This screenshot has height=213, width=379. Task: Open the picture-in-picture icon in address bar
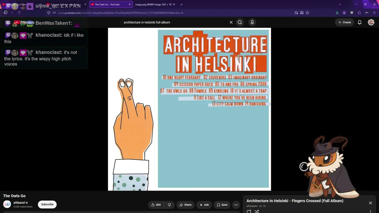tap(296, 13)
